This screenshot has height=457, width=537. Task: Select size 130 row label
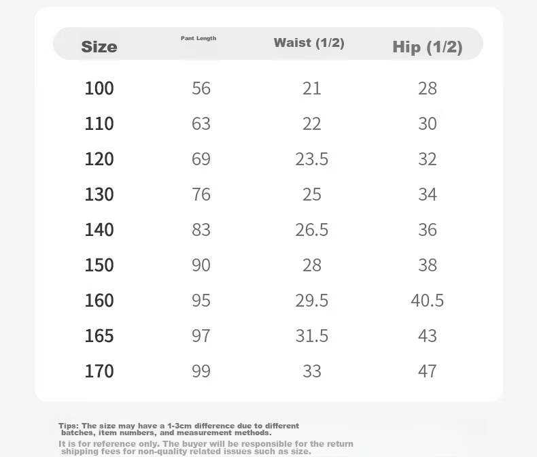coord(99,194)
